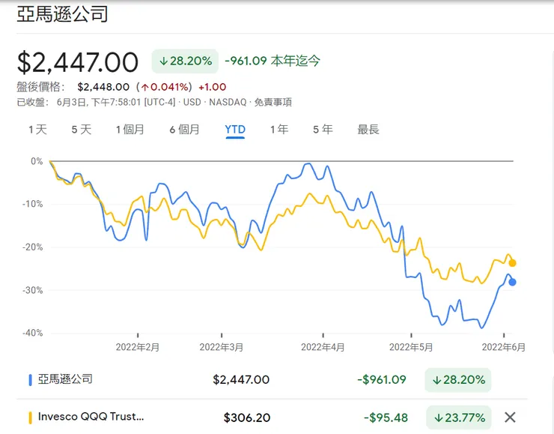Click the 2022年6月 axis label
554x434 pixels.
click(x=504, y=347)
